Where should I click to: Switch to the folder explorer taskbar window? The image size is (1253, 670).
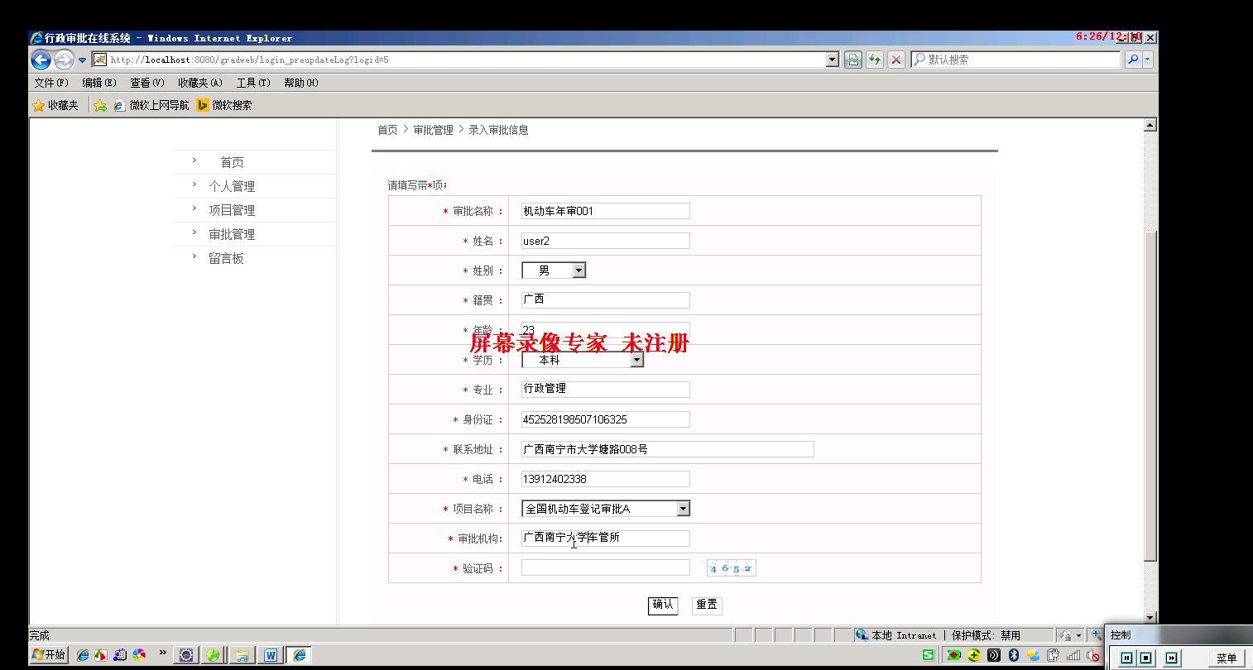point(242,655)
